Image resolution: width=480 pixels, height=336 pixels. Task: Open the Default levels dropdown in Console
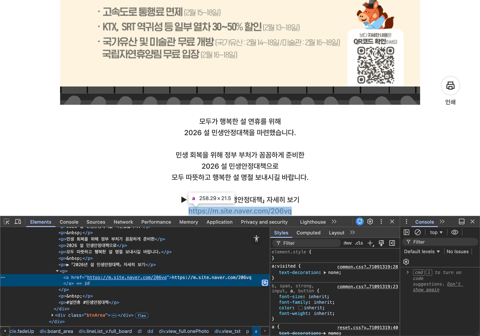click(x=421, y=251)
